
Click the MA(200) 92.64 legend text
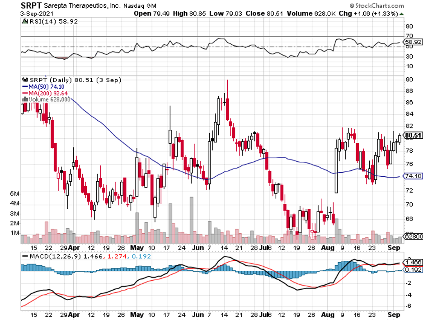(48, 94)
